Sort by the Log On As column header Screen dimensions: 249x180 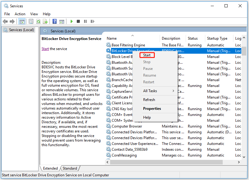point(237,38)
